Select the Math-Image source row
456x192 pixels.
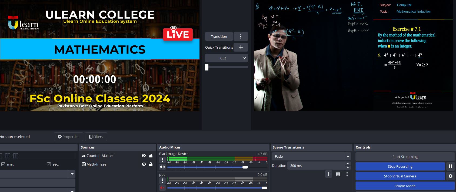pos(117,164)
